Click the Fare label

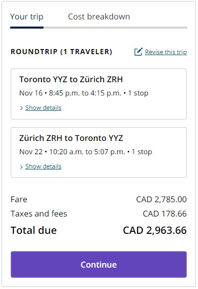[19, 200]
